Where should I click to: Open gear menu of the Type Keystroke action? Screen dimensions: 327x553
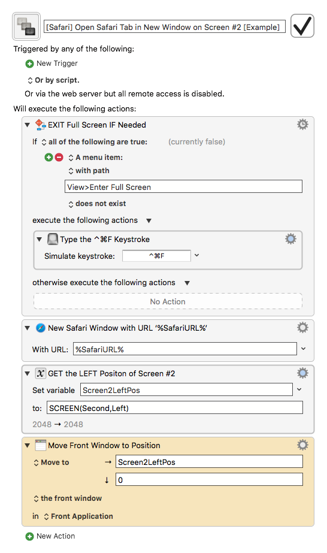[290, 239]
